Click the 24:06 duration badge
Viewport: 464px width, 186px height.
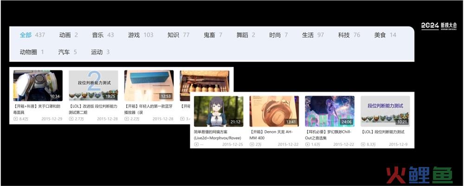click(x=347, y=122)
